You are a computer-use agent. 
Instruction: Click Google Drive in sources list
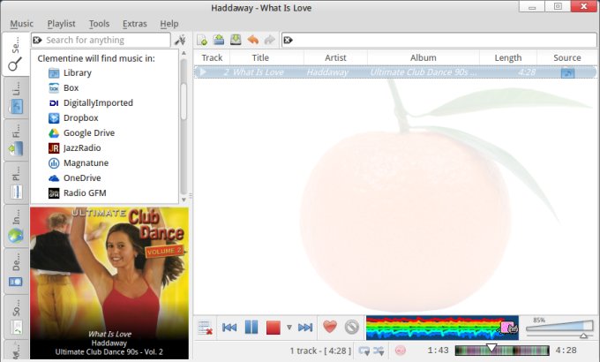click(81, 133)
